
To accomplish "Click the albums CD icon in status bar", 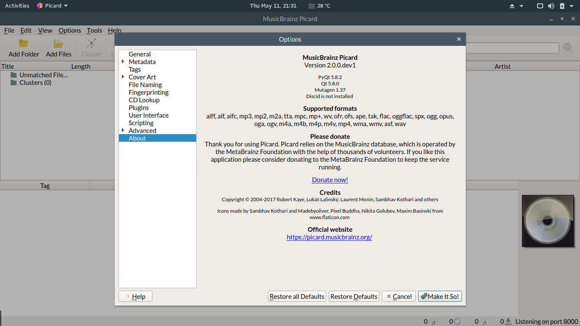I will (457, 321).
